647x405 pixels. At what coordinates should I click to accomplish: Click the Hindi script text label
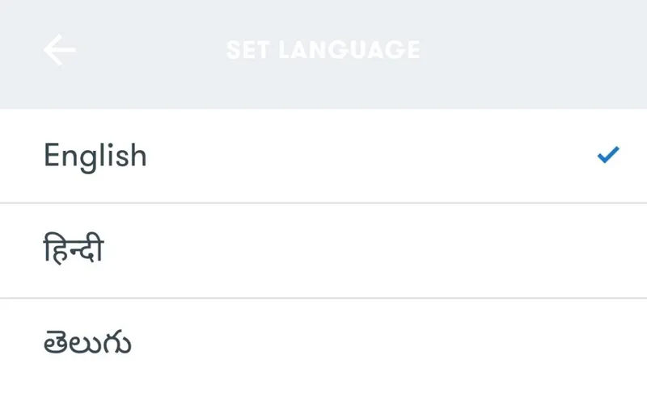[74, 249]
